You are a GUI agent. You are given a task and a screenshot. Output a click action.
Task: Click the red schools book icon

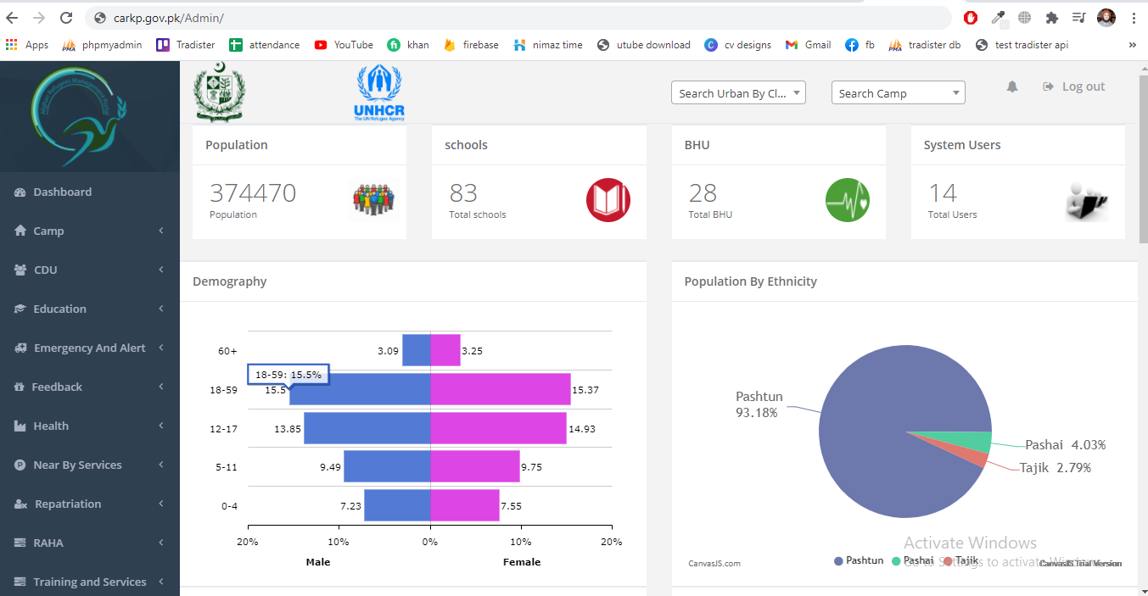(x=608, y=201)
